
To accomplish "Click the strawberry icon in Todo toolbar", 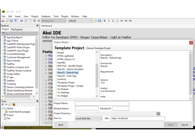I will (x=14, y=104).
